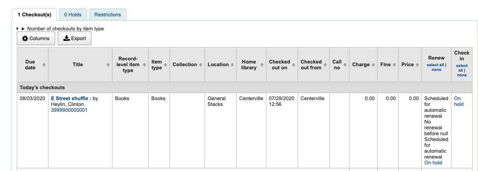Expand Number of checkouts by item type

pyautogui.click(x=23, y=29)
